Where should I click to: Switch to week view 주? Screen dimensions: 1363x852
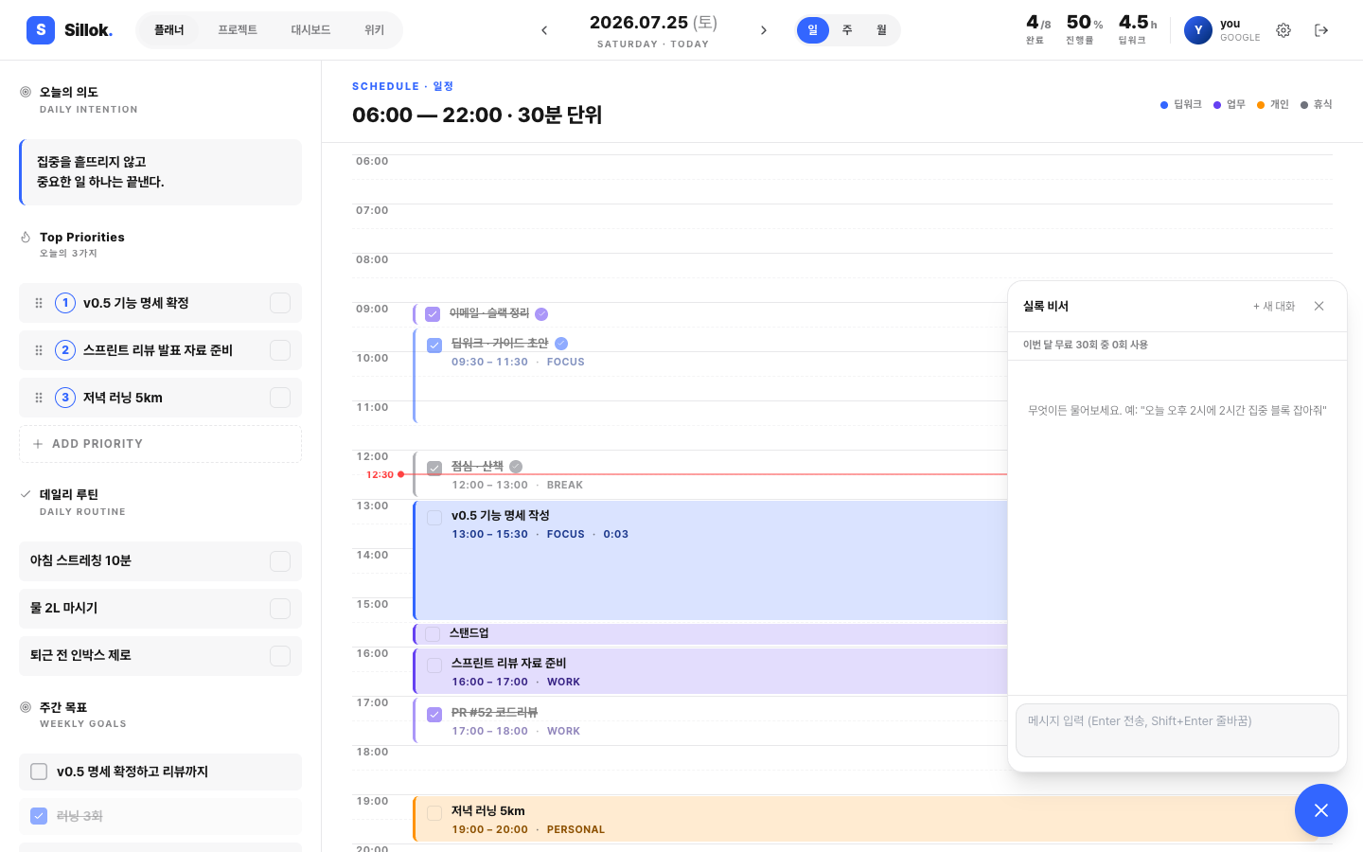click(x=847, y=30)
